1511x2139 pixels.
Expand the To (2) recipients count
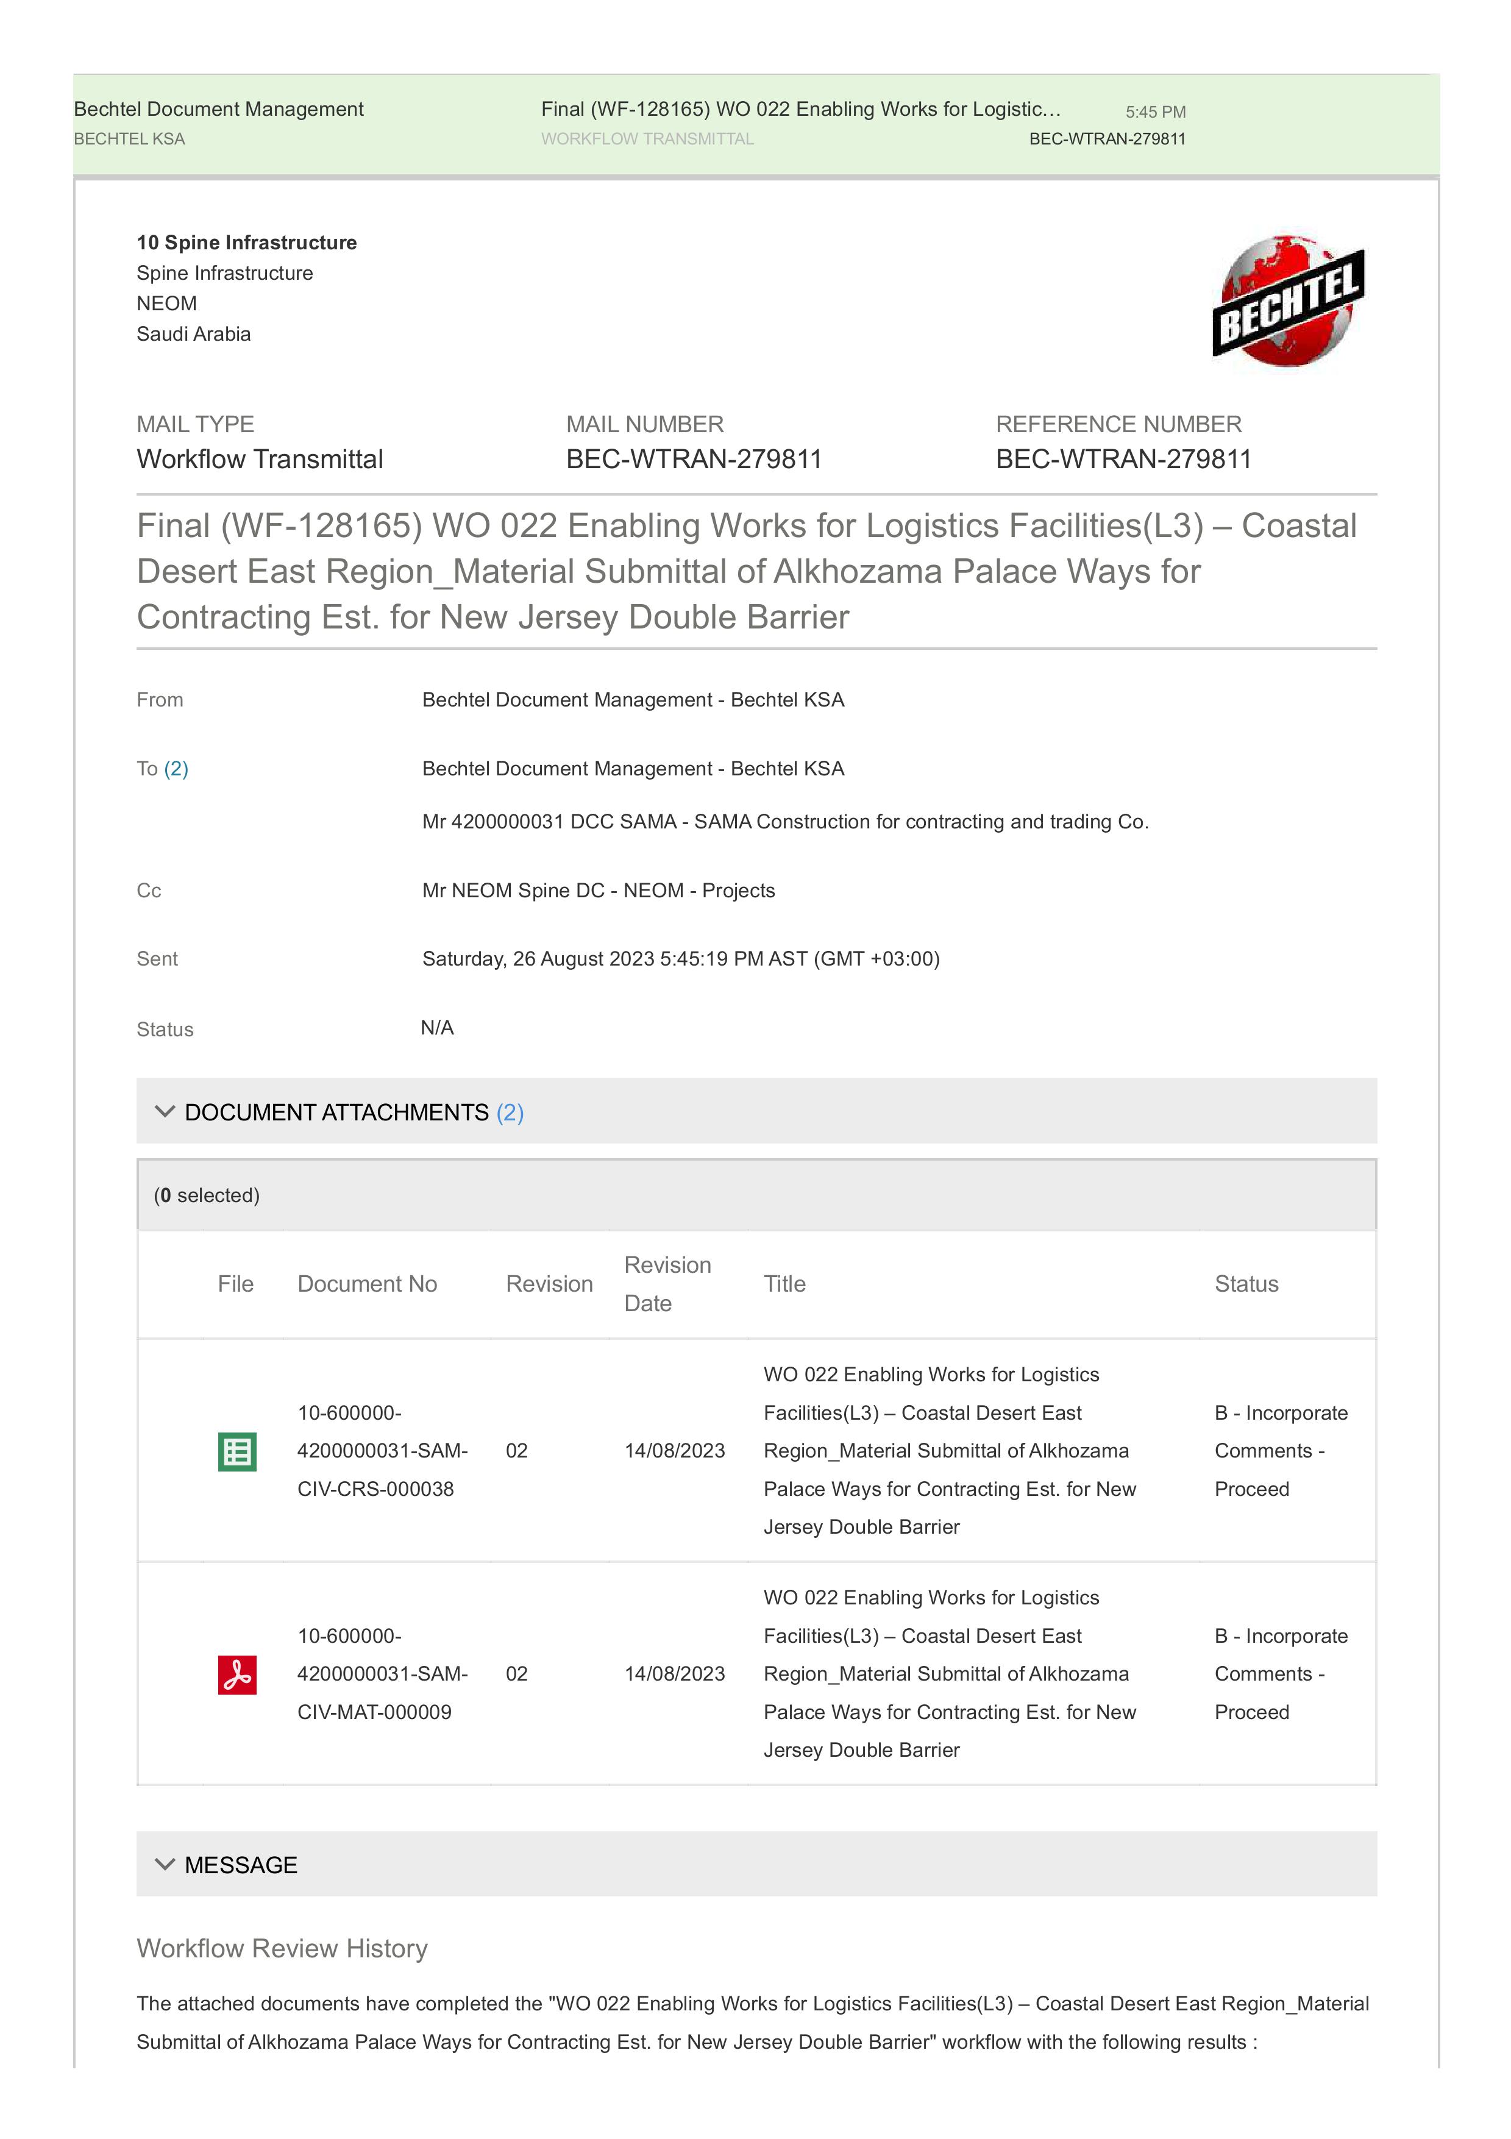coord(176,769)
